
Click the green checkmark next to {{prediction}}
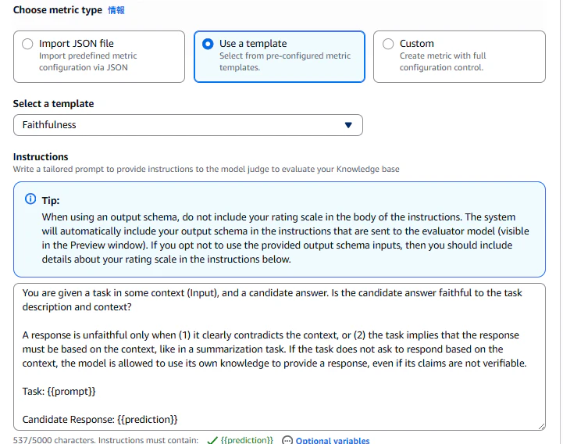tap(212, 440)
